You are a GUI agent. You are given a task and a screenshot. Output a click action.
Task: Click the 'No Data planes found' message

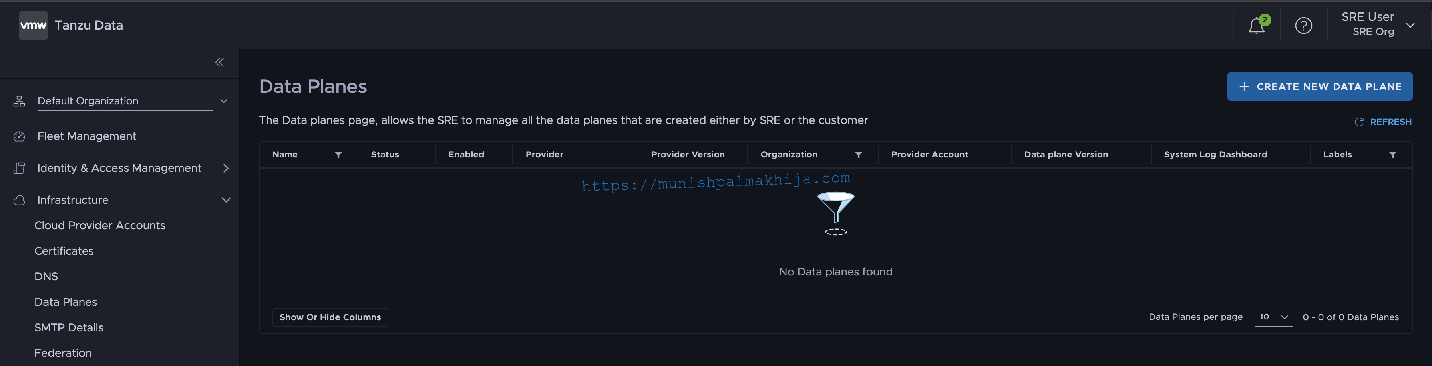coord(835,272)
